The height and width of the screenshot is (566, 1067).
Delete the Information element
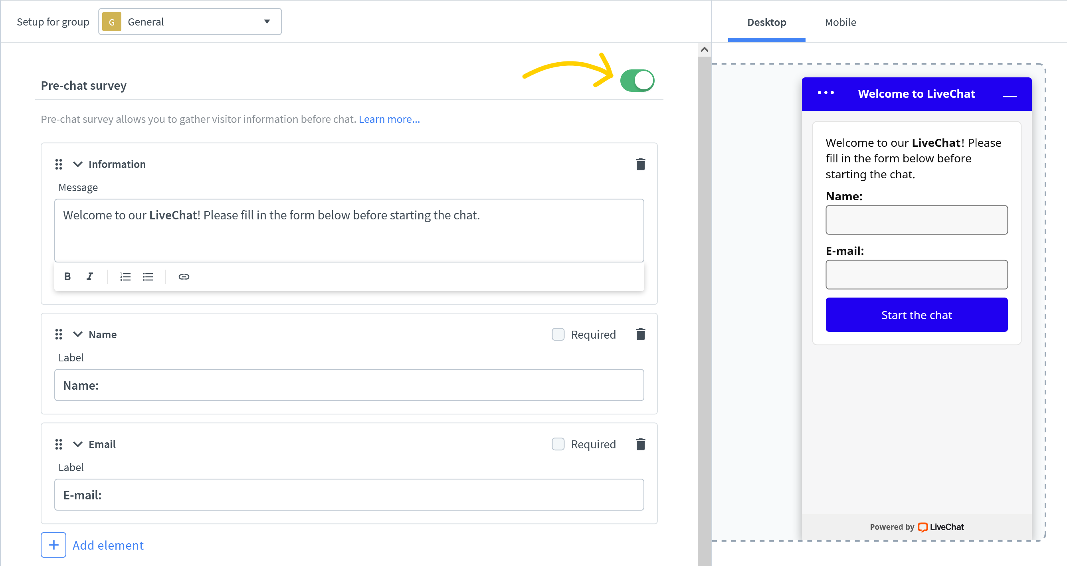pos(640,164)
